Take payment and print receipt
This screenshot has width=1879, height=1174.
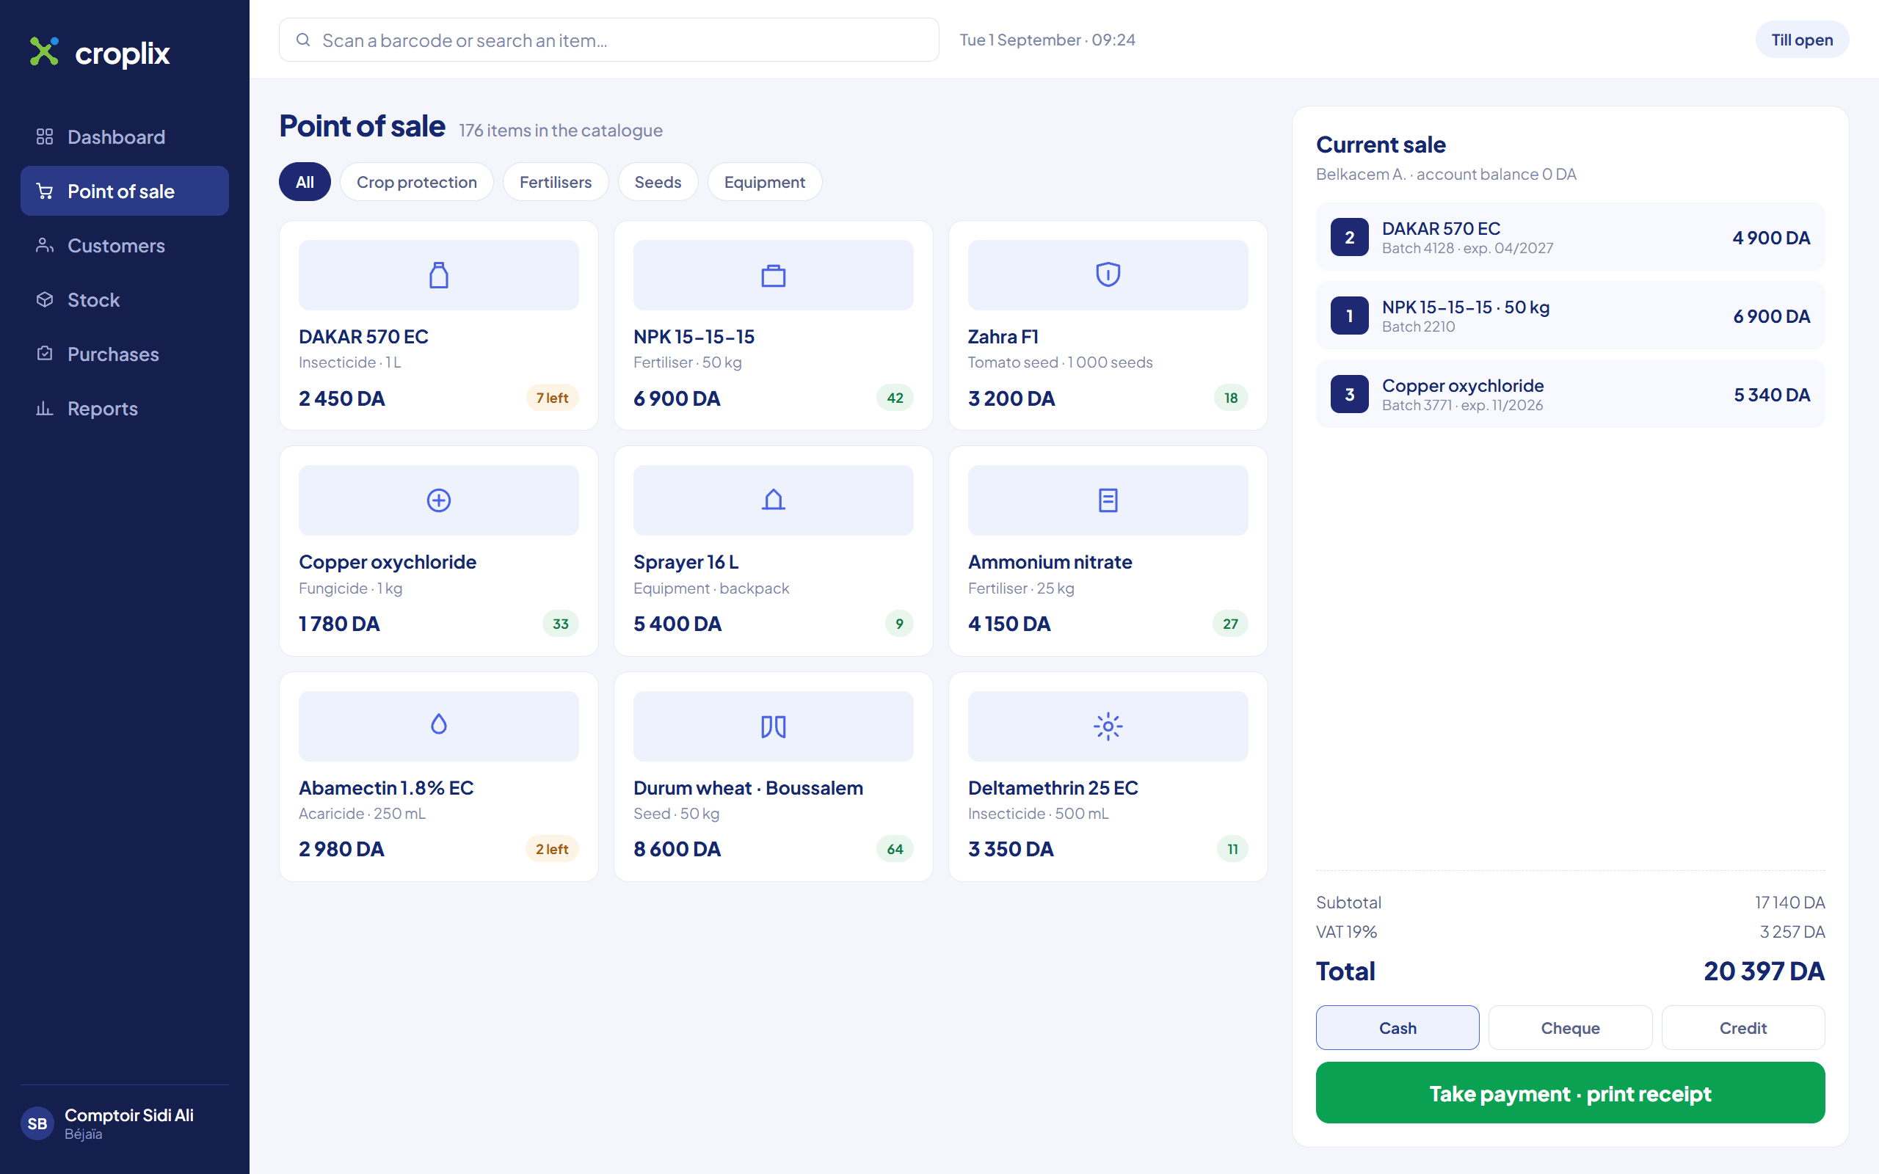coord(1570,1093)
